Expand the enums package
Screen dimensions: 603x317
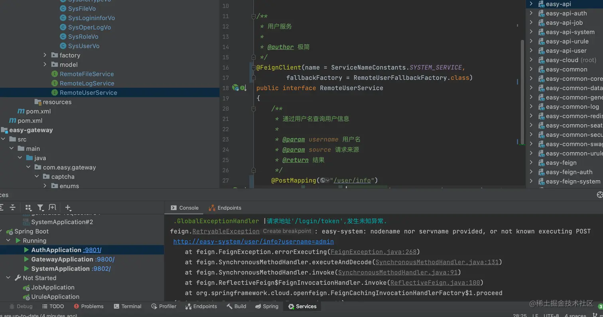[x=45, y=186]
